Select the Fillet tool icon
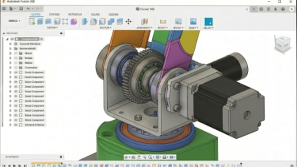The height and width of the screenshot is (167, 297). [93, 21]
